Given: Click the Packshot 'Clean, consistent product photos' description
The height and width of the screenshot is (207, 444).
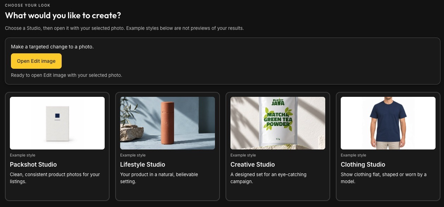Looking at the screenshot, I should pyautogui.click(x=55, y=178).
